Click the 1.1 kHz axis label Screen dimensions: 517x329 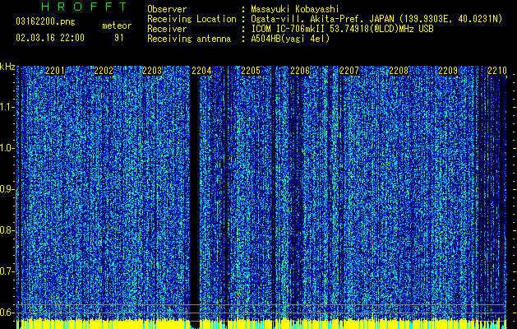(7, 107)
